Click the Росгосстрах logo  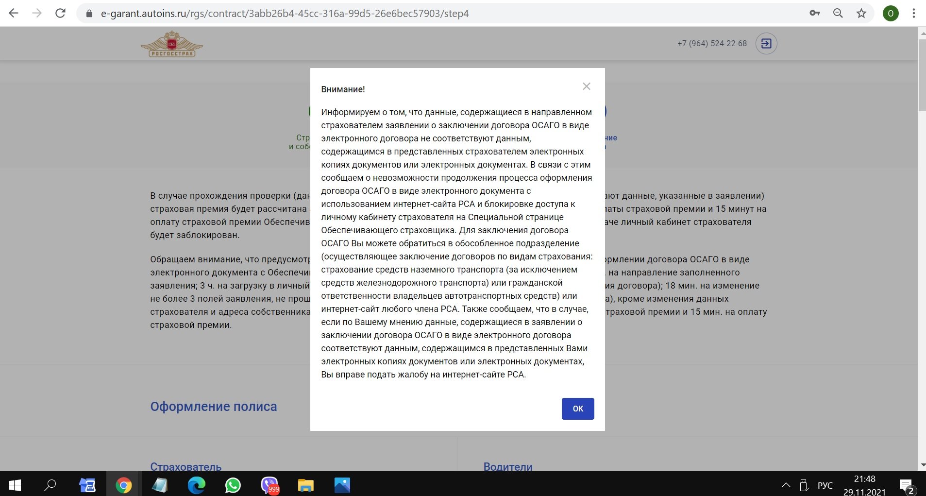tap(172, 44)
